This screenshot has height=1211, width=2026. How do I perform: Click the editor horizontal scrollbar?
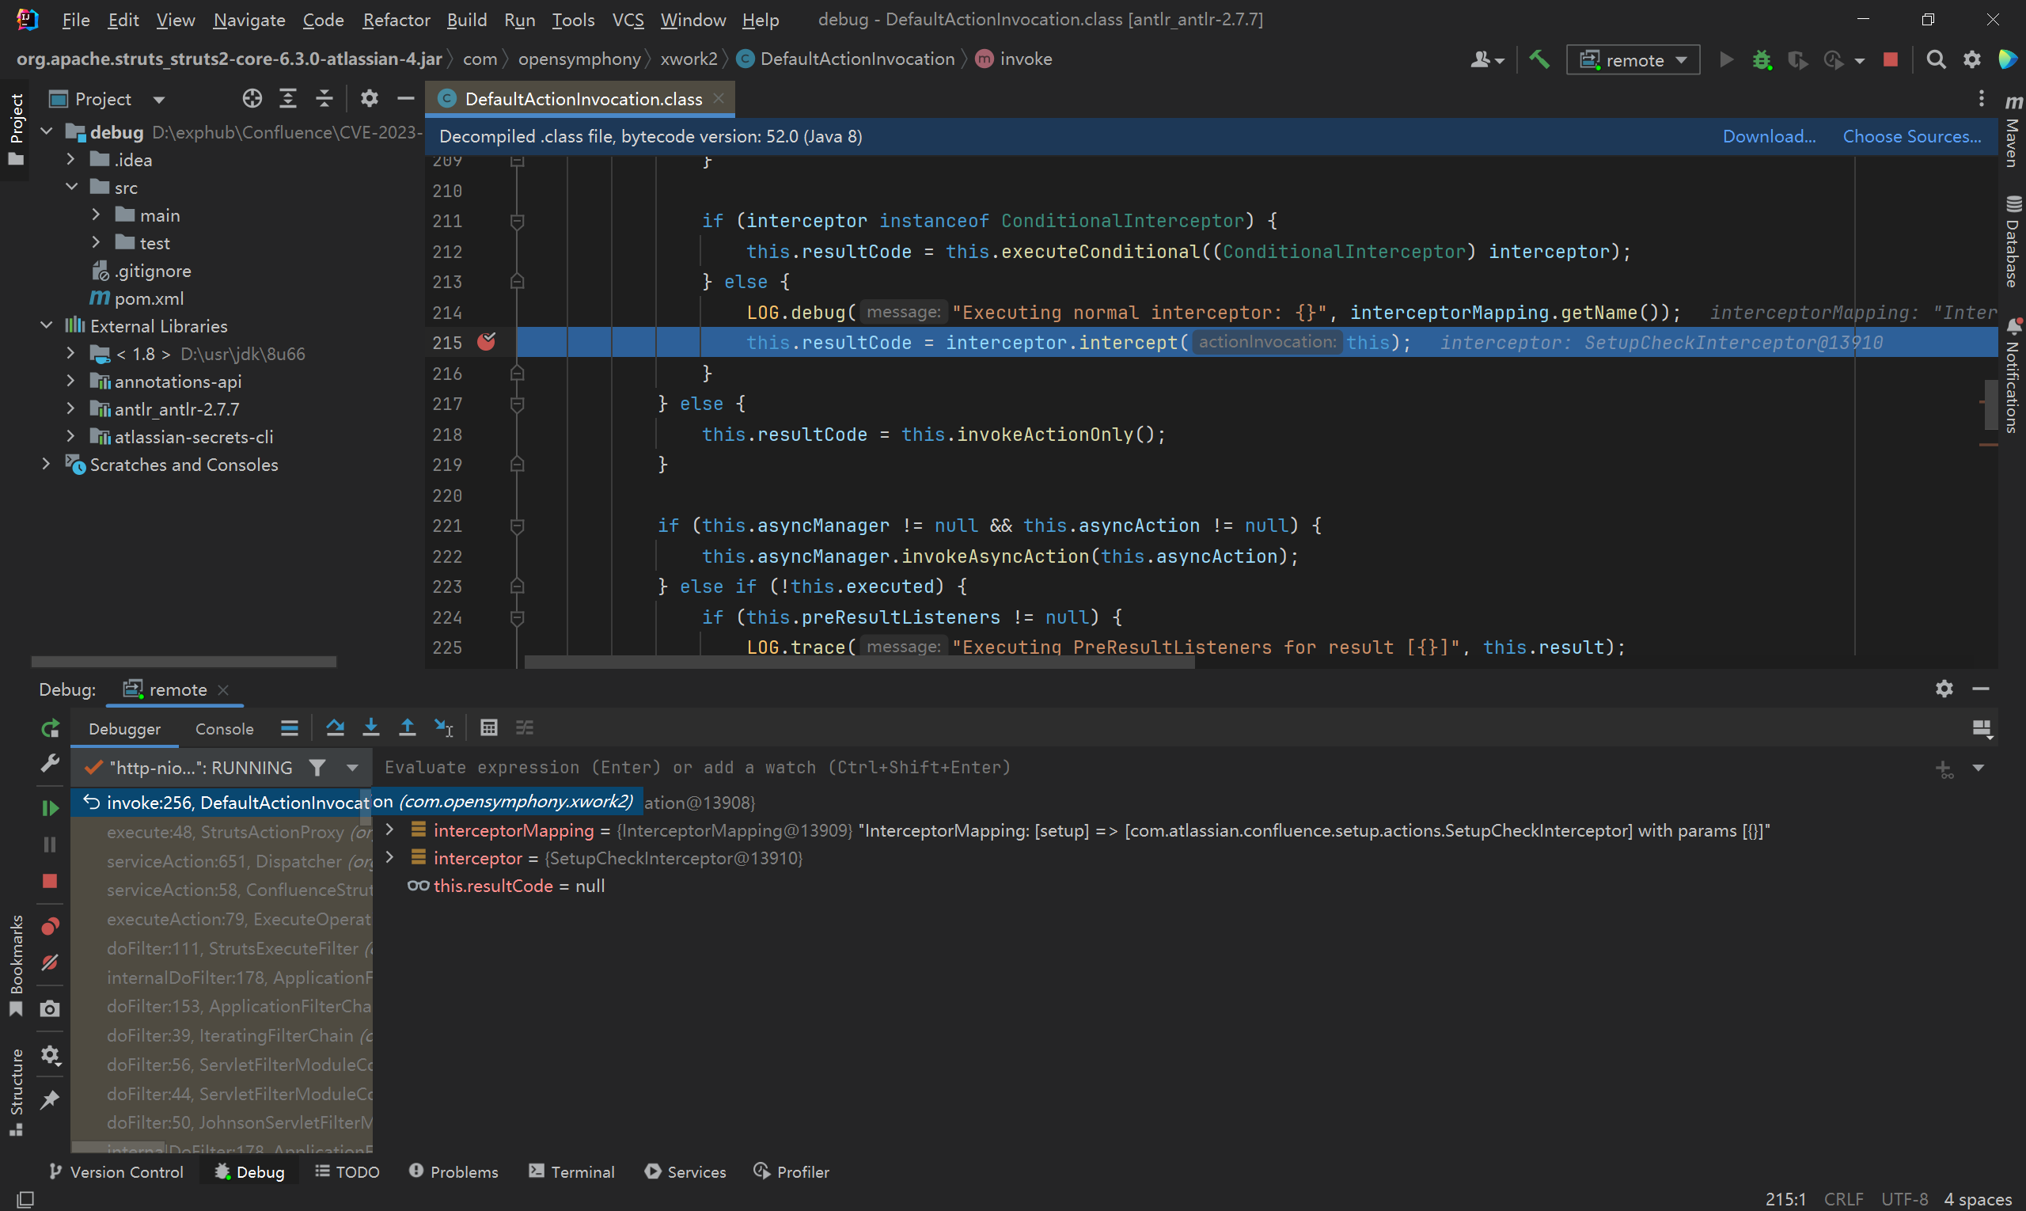tap(859, 662)
